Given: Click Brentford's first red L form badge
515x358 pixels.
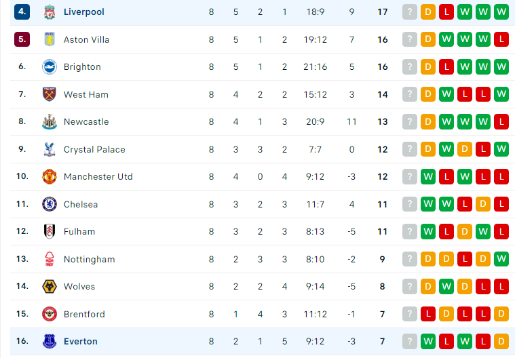Looking at the screenshot, I should coord(428,314).
